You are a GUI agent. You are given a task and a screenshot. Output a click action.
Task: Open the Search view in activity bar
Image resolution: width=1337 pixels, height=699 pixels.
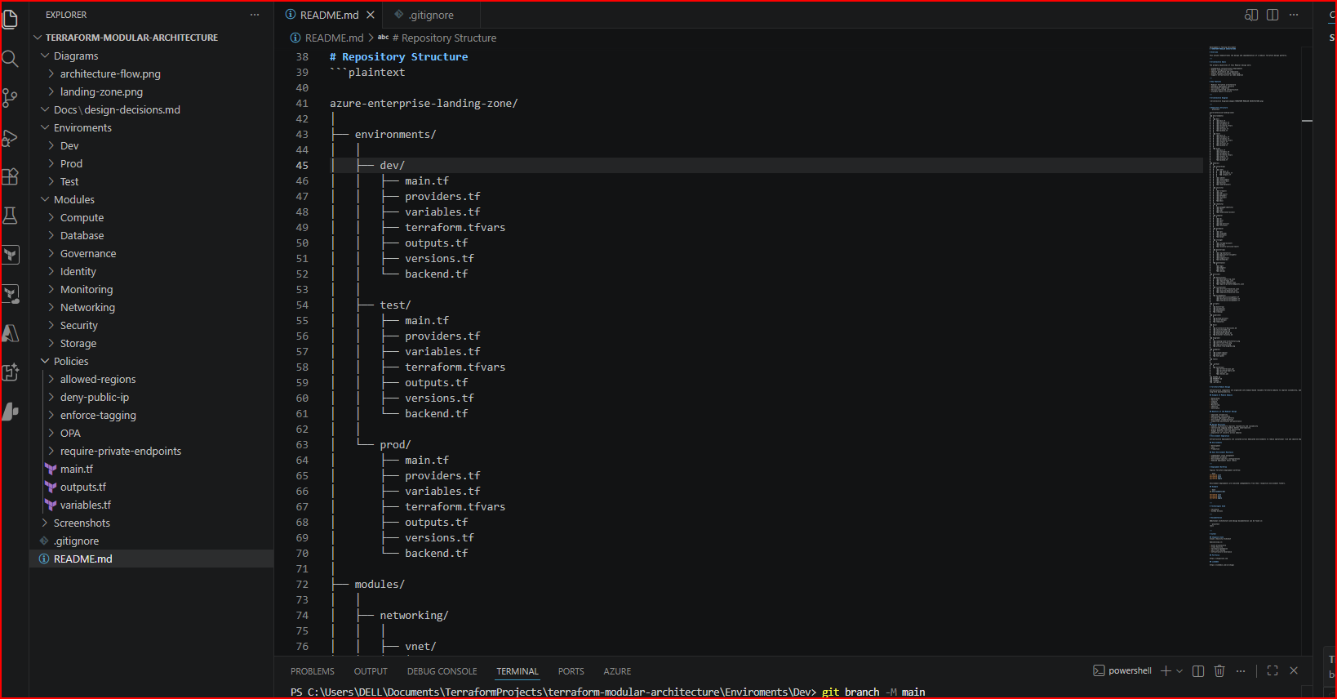point(11,58)
